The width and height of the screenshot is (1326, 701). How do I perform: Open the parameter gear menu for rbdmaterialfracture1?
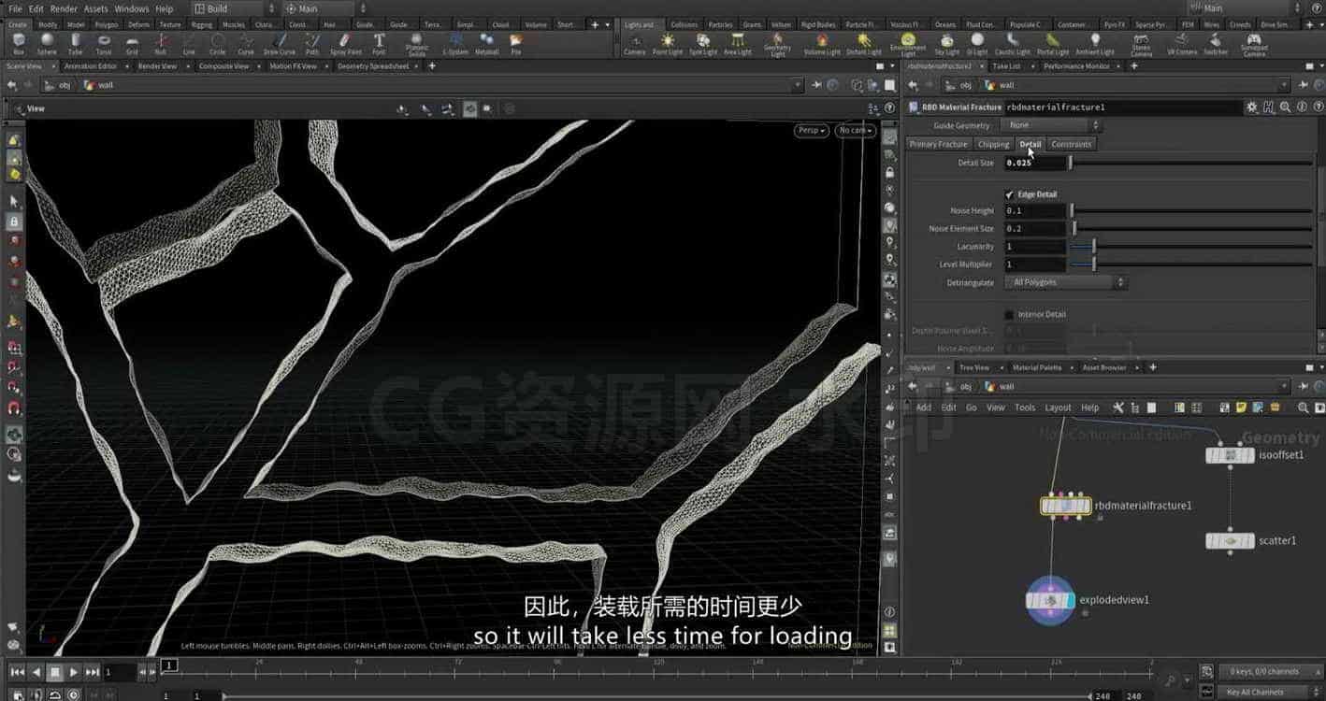point(1251,107)
